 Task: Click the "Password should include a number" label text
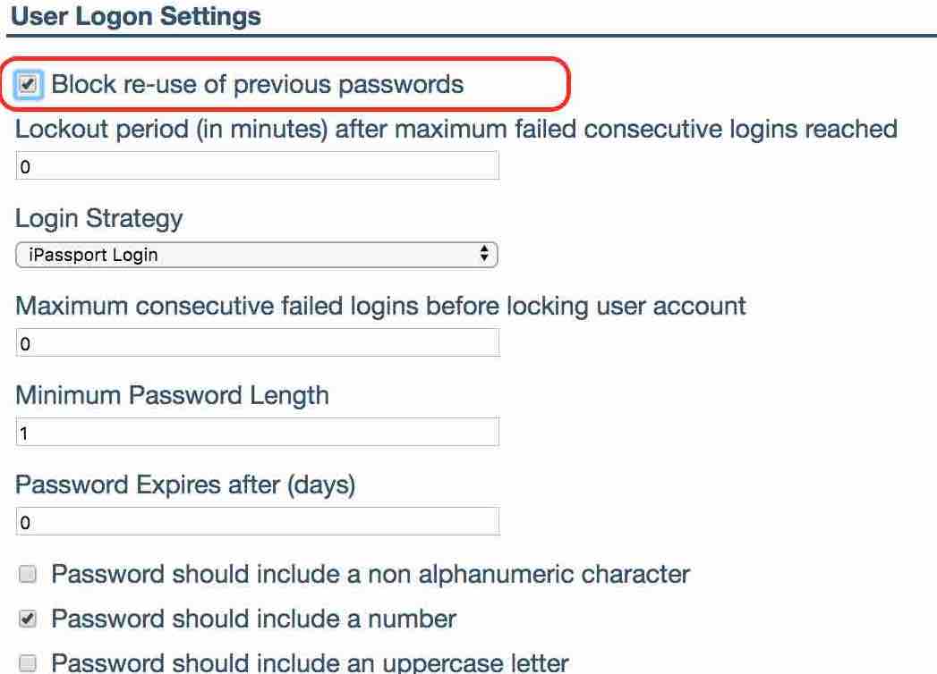click(x=254, y=619)
